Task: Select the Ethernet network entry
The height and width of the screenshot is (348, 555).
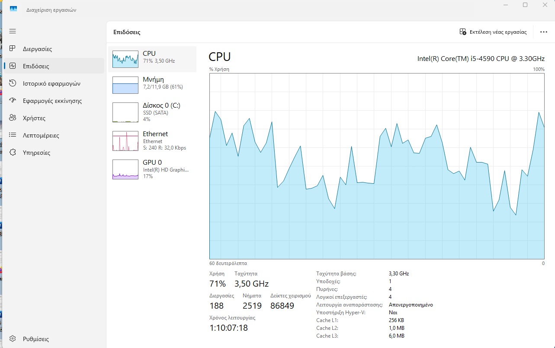Action: tap(125, 141)
